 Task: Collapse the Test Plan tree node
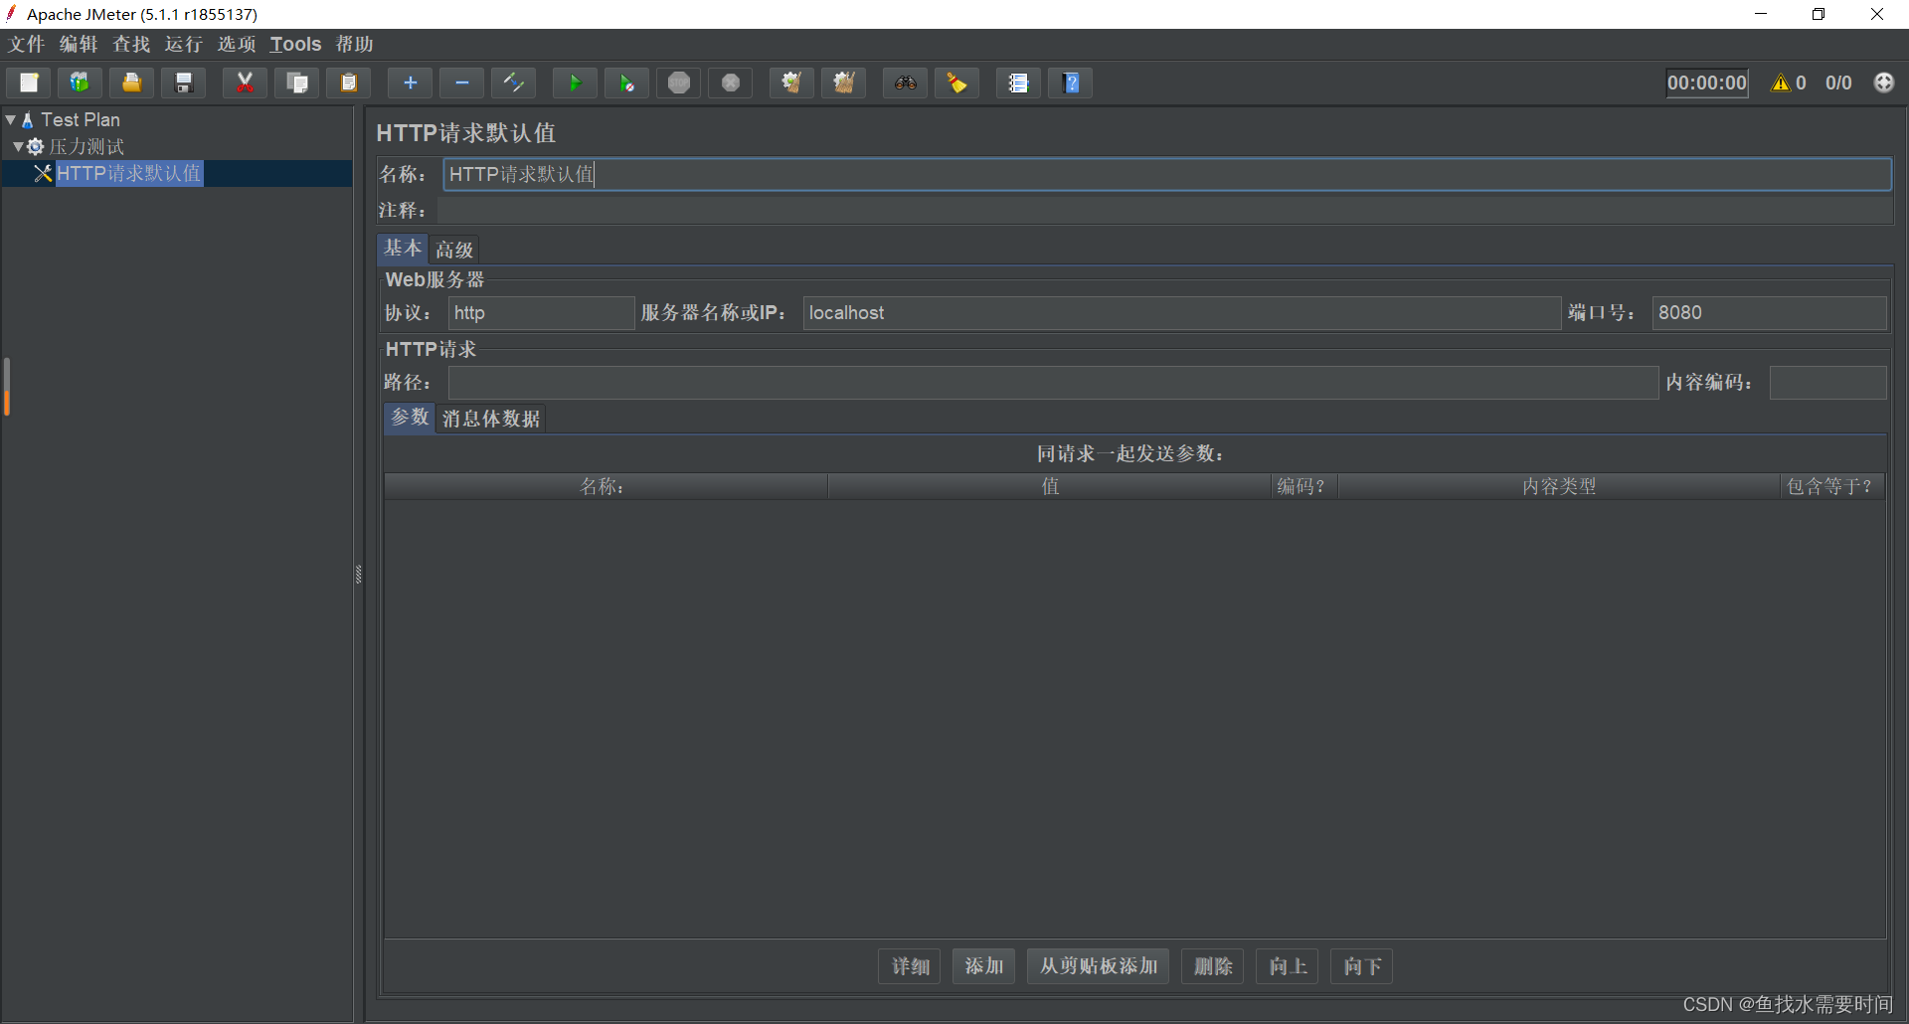[11, 119]
